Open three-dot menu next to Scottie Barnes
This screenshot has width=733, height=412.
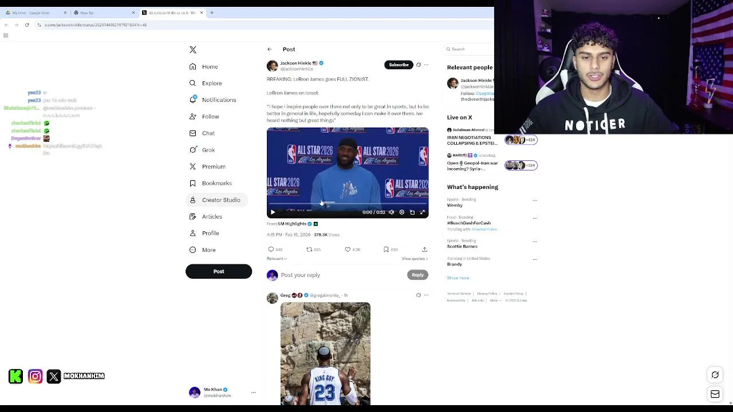(535, 241)
